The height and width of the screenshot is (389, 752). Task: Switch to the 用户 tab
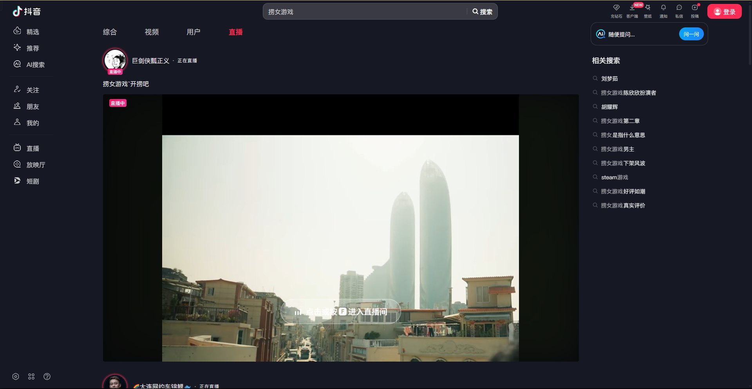coord(193,32)
